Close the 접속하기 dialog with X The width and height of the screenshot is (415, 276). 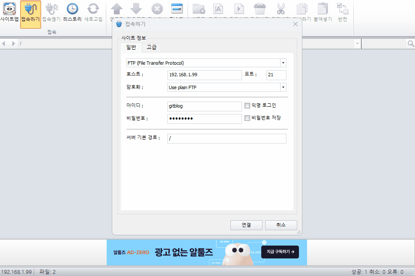click(x=296, y=24)
